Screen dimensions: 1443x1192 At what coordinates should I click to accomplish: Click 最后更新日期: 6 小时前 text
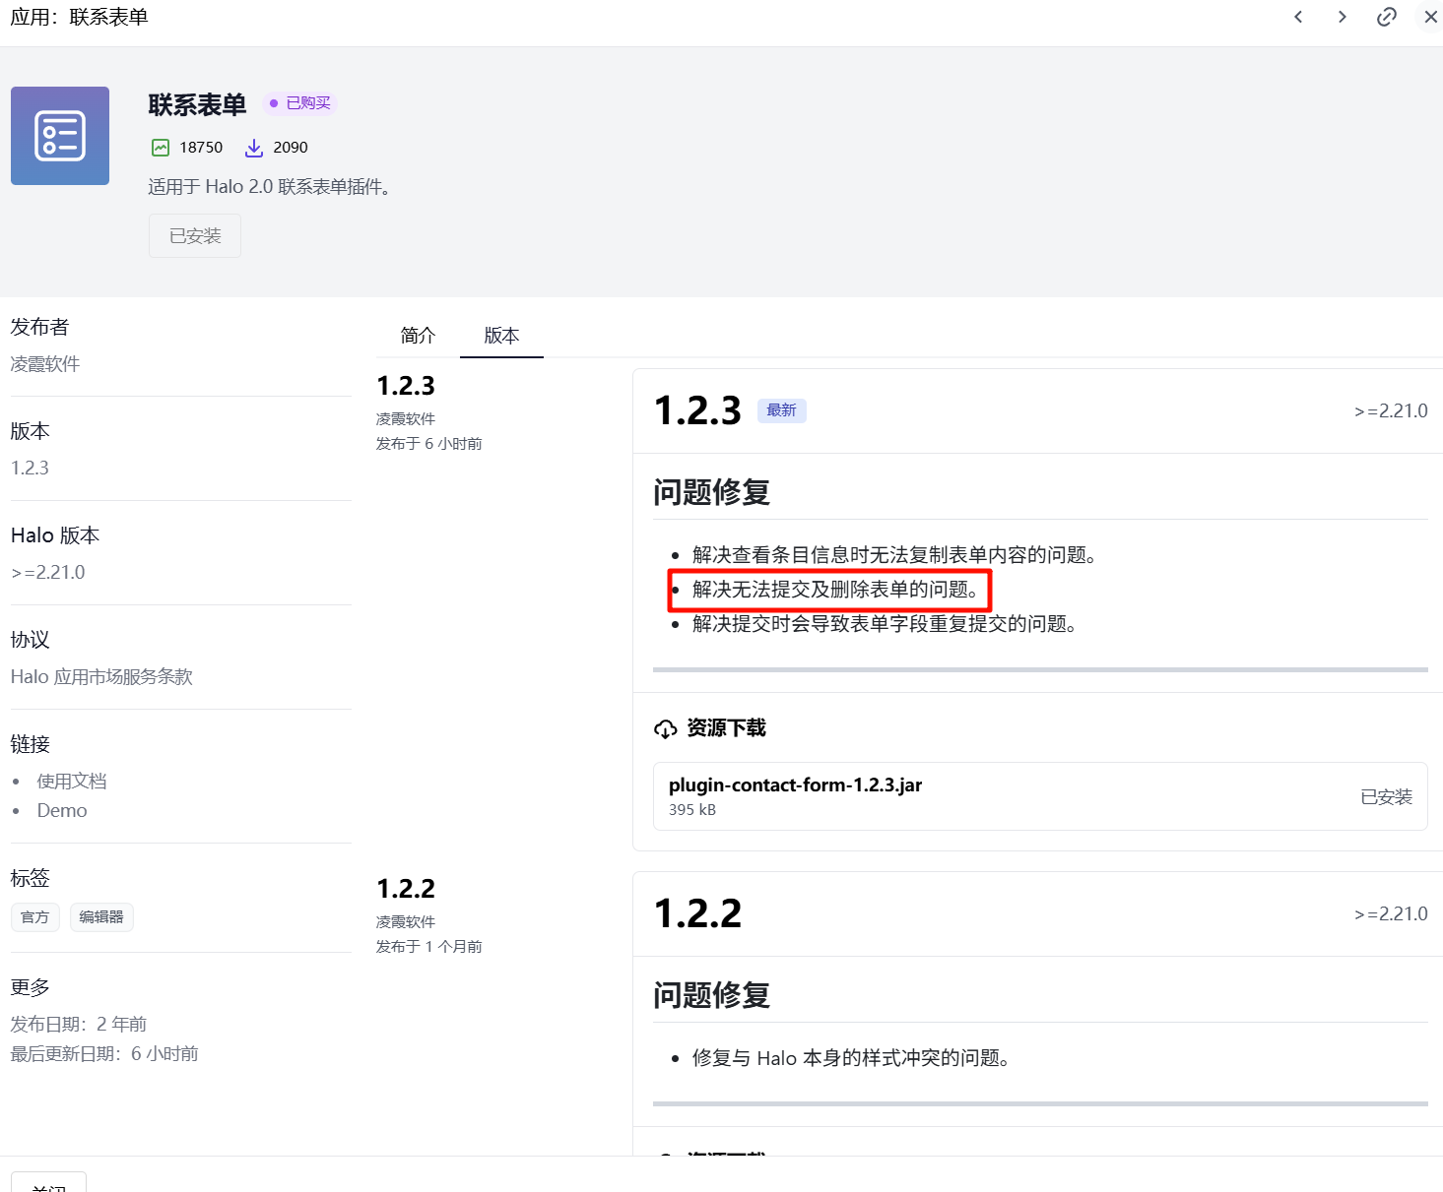104,1054
